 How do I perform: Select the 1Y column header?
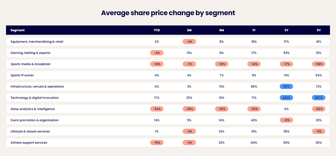click(x=254, y=31)
